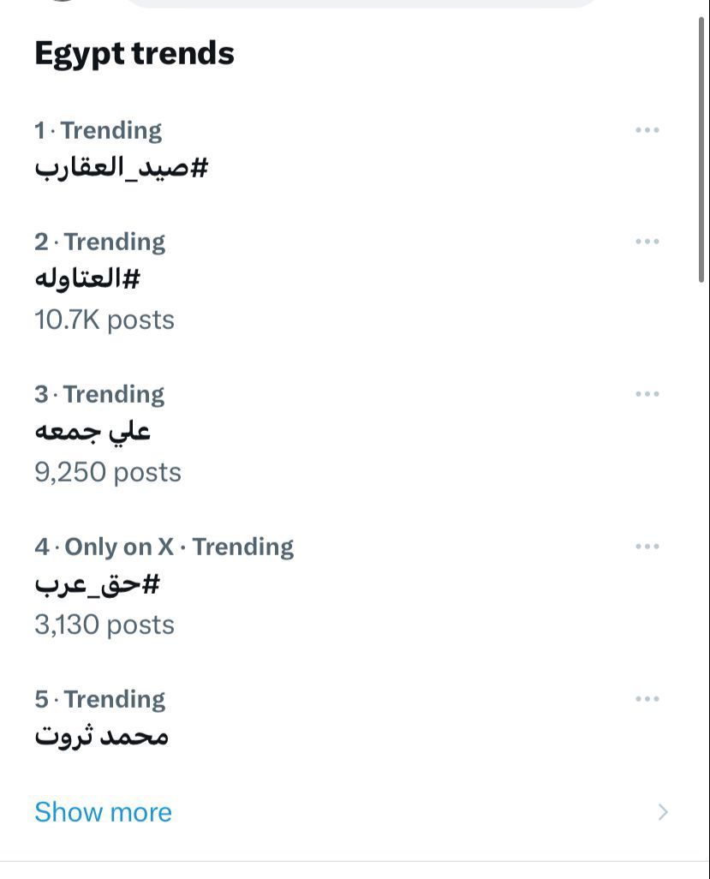
Task: View the علي جمعه trending topic
Action: (x=92, y=431)
